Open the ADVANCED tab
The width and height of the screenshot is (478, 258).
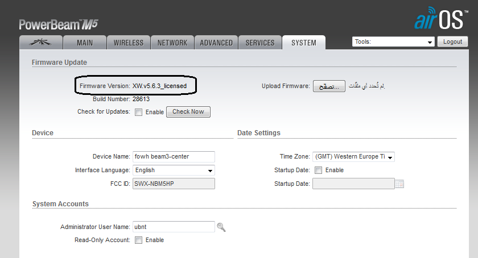click(216, 43)
